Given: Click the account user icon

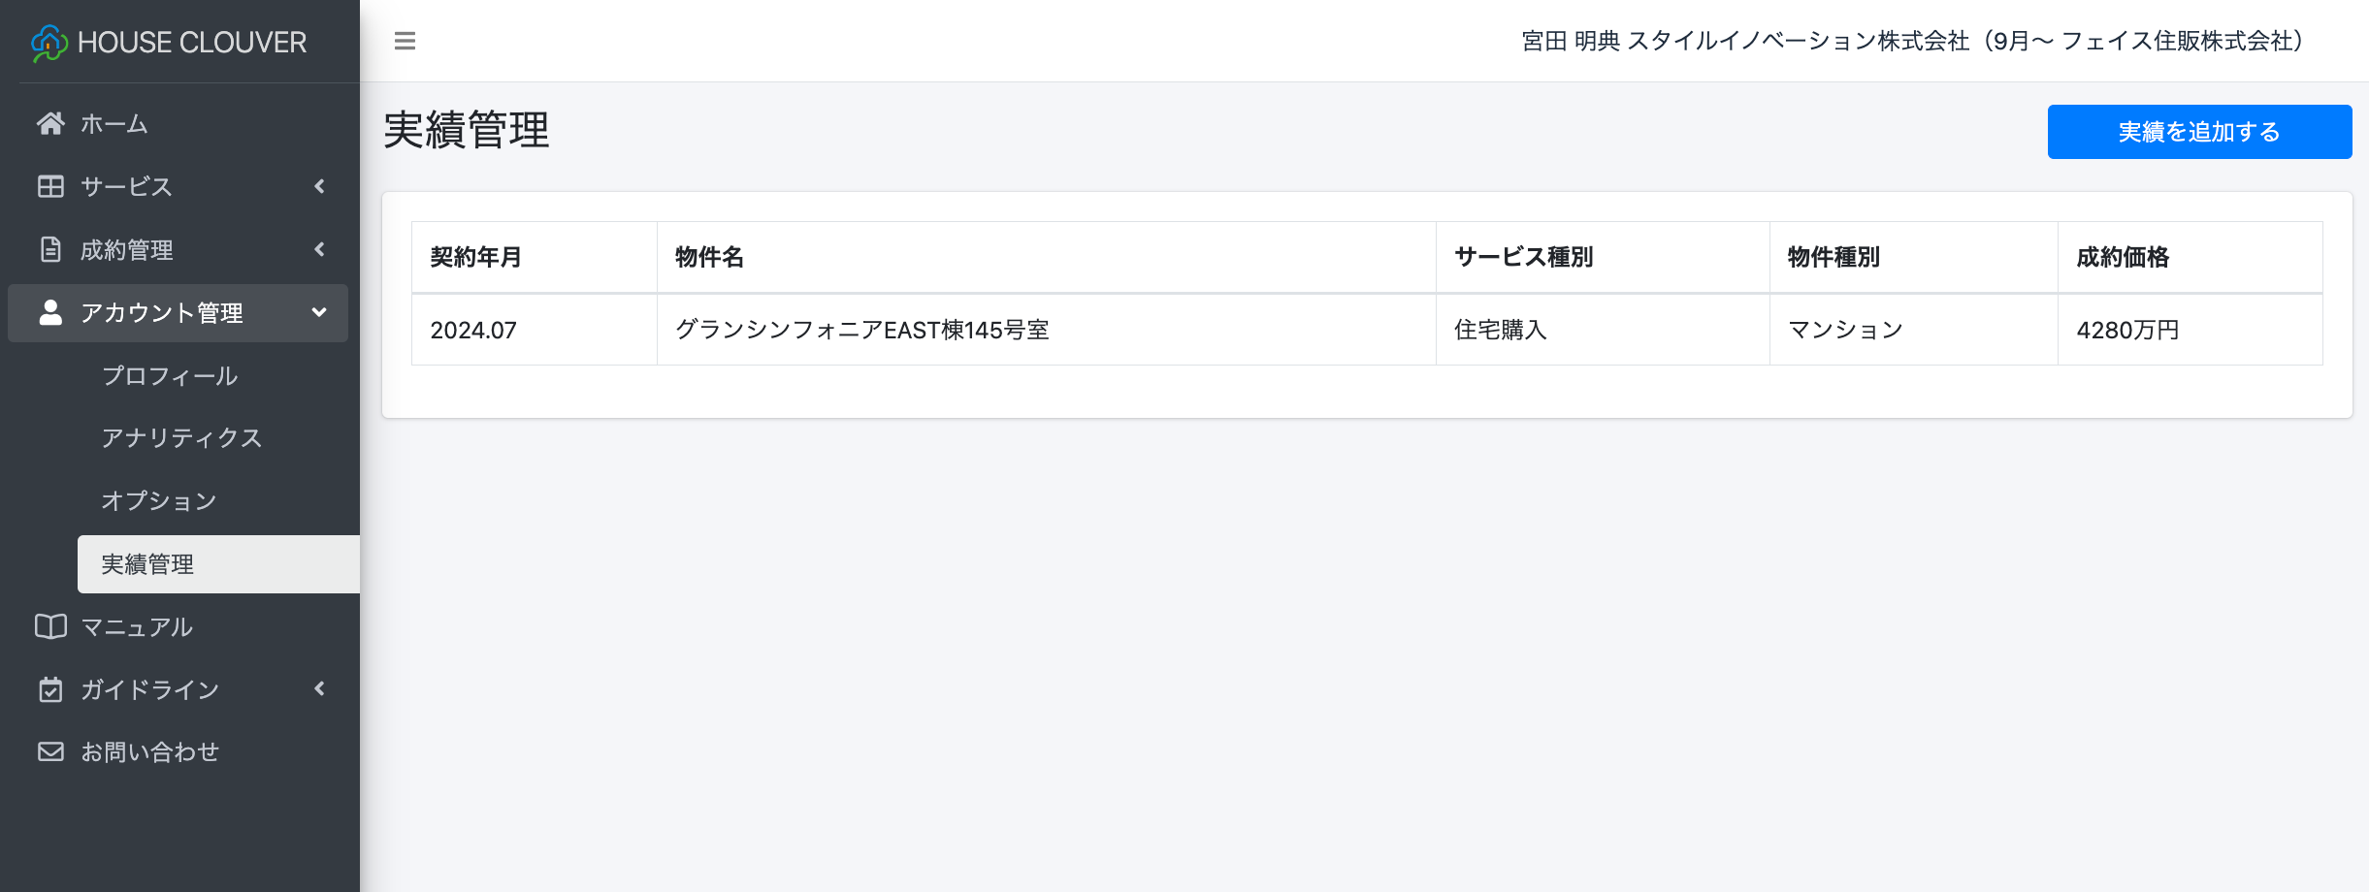Looking at the screenshot, I should tap(50, 312).
